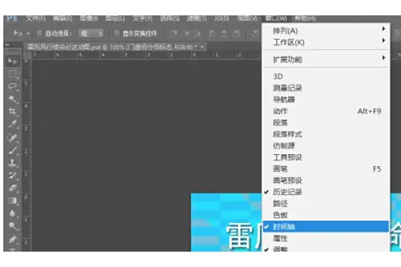Close the 雷厉风行使命必达动图.psd document tab
Screen dimensions: 401x267
[202, 47]
